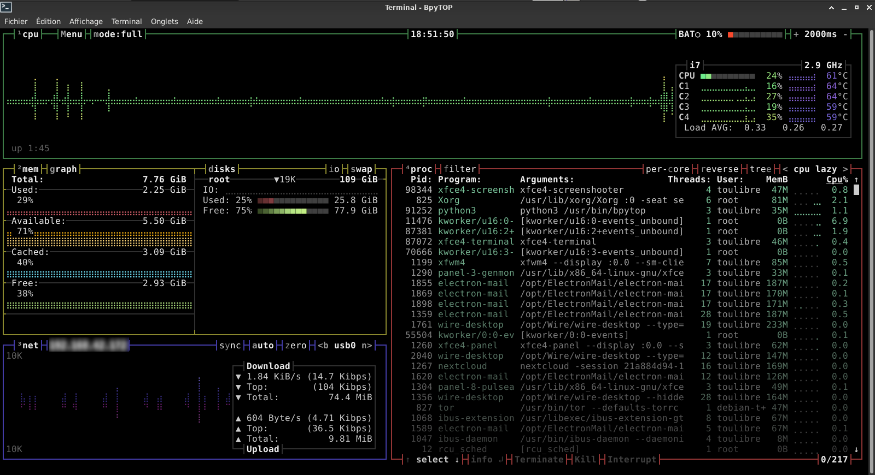Open the Affichage menu
The width and height of the screenshot is (875, 475).
click(86, 21)
